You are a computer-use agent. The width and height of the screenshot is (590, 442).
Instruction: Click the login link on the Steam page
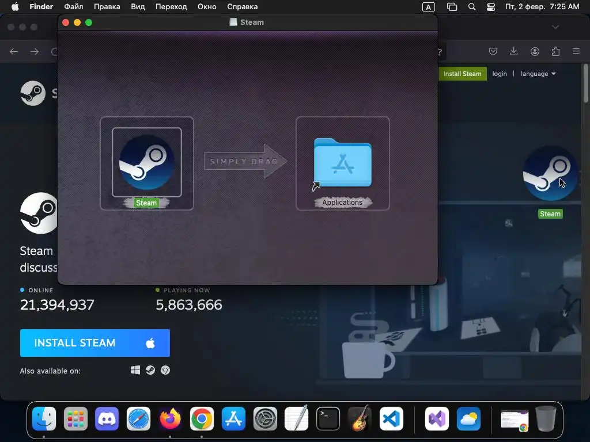click(x=500, y=74)
